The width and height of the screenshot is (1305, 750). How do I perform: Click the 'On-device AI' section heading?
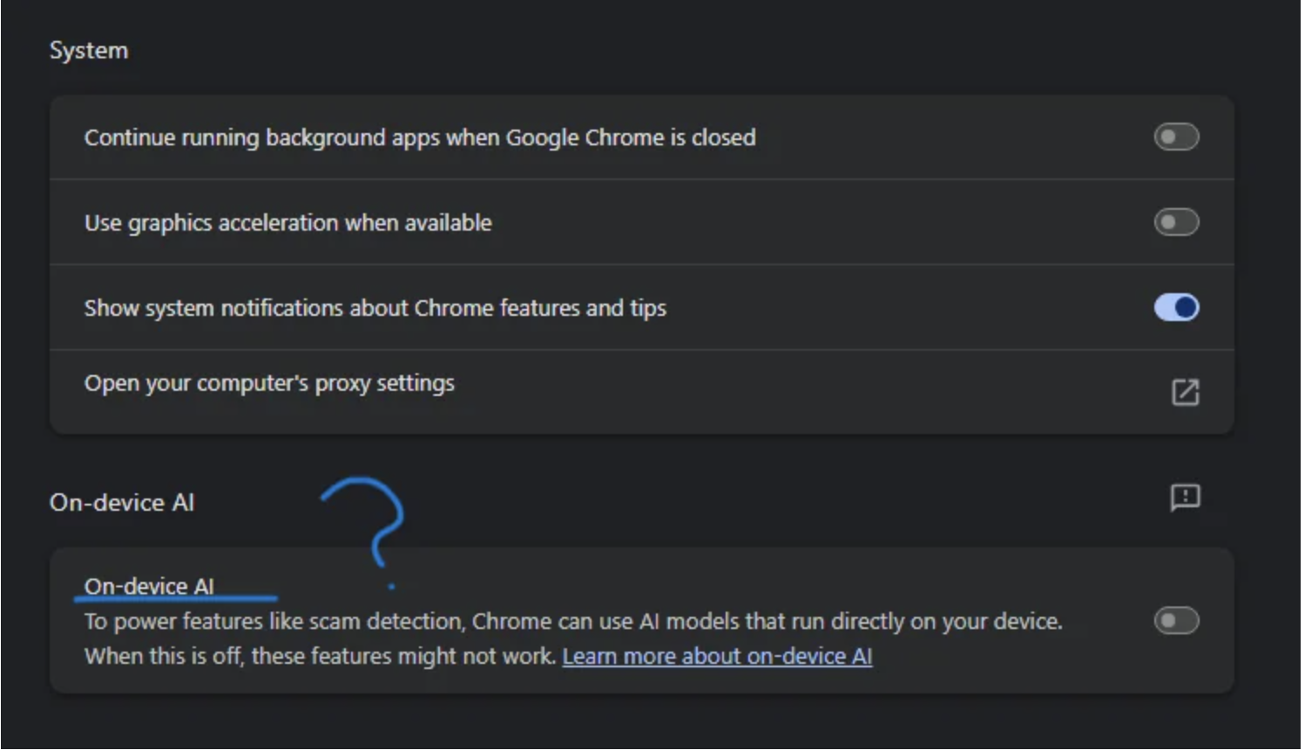coord(122,502)
